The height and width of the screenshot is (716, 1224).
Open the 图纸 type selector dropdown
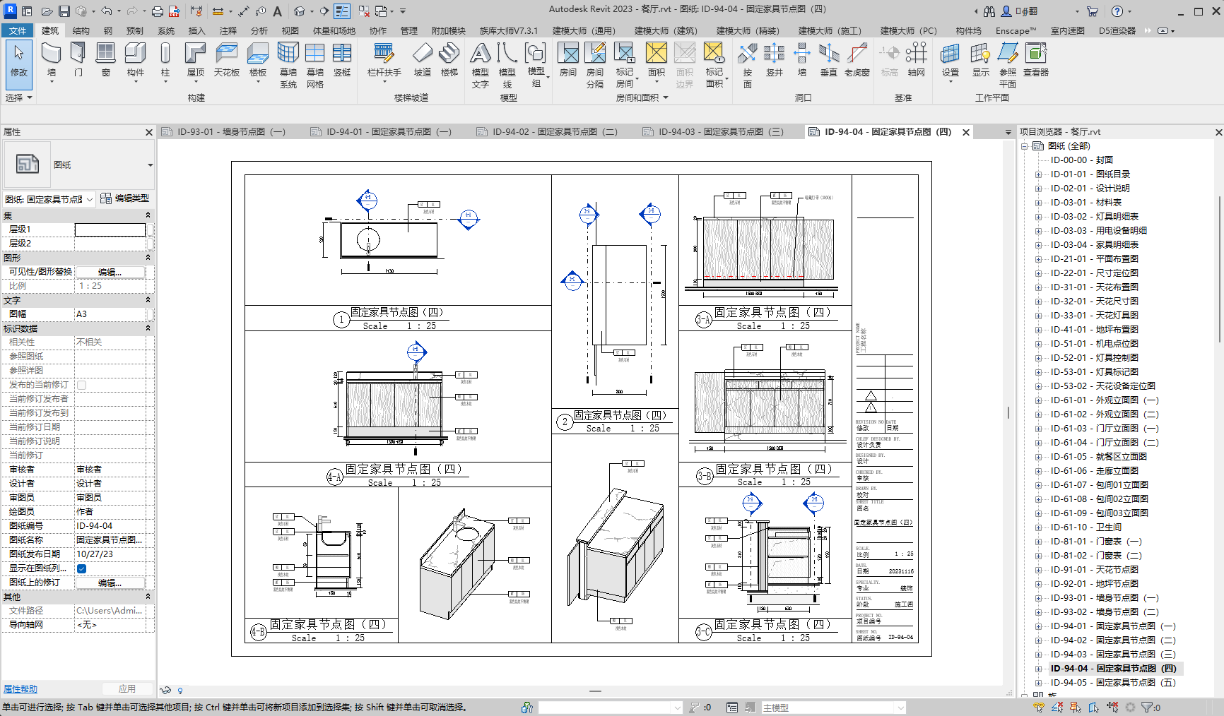pyautogui.click(x=150, y=165)
